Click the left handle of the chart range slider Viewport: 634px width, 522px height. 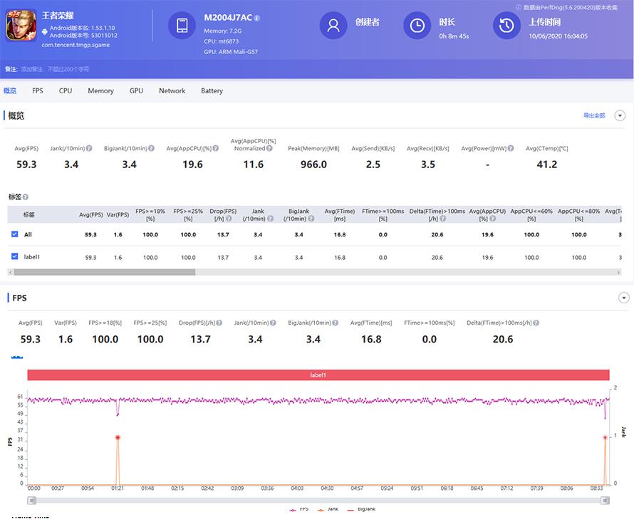tap(31, 501)
